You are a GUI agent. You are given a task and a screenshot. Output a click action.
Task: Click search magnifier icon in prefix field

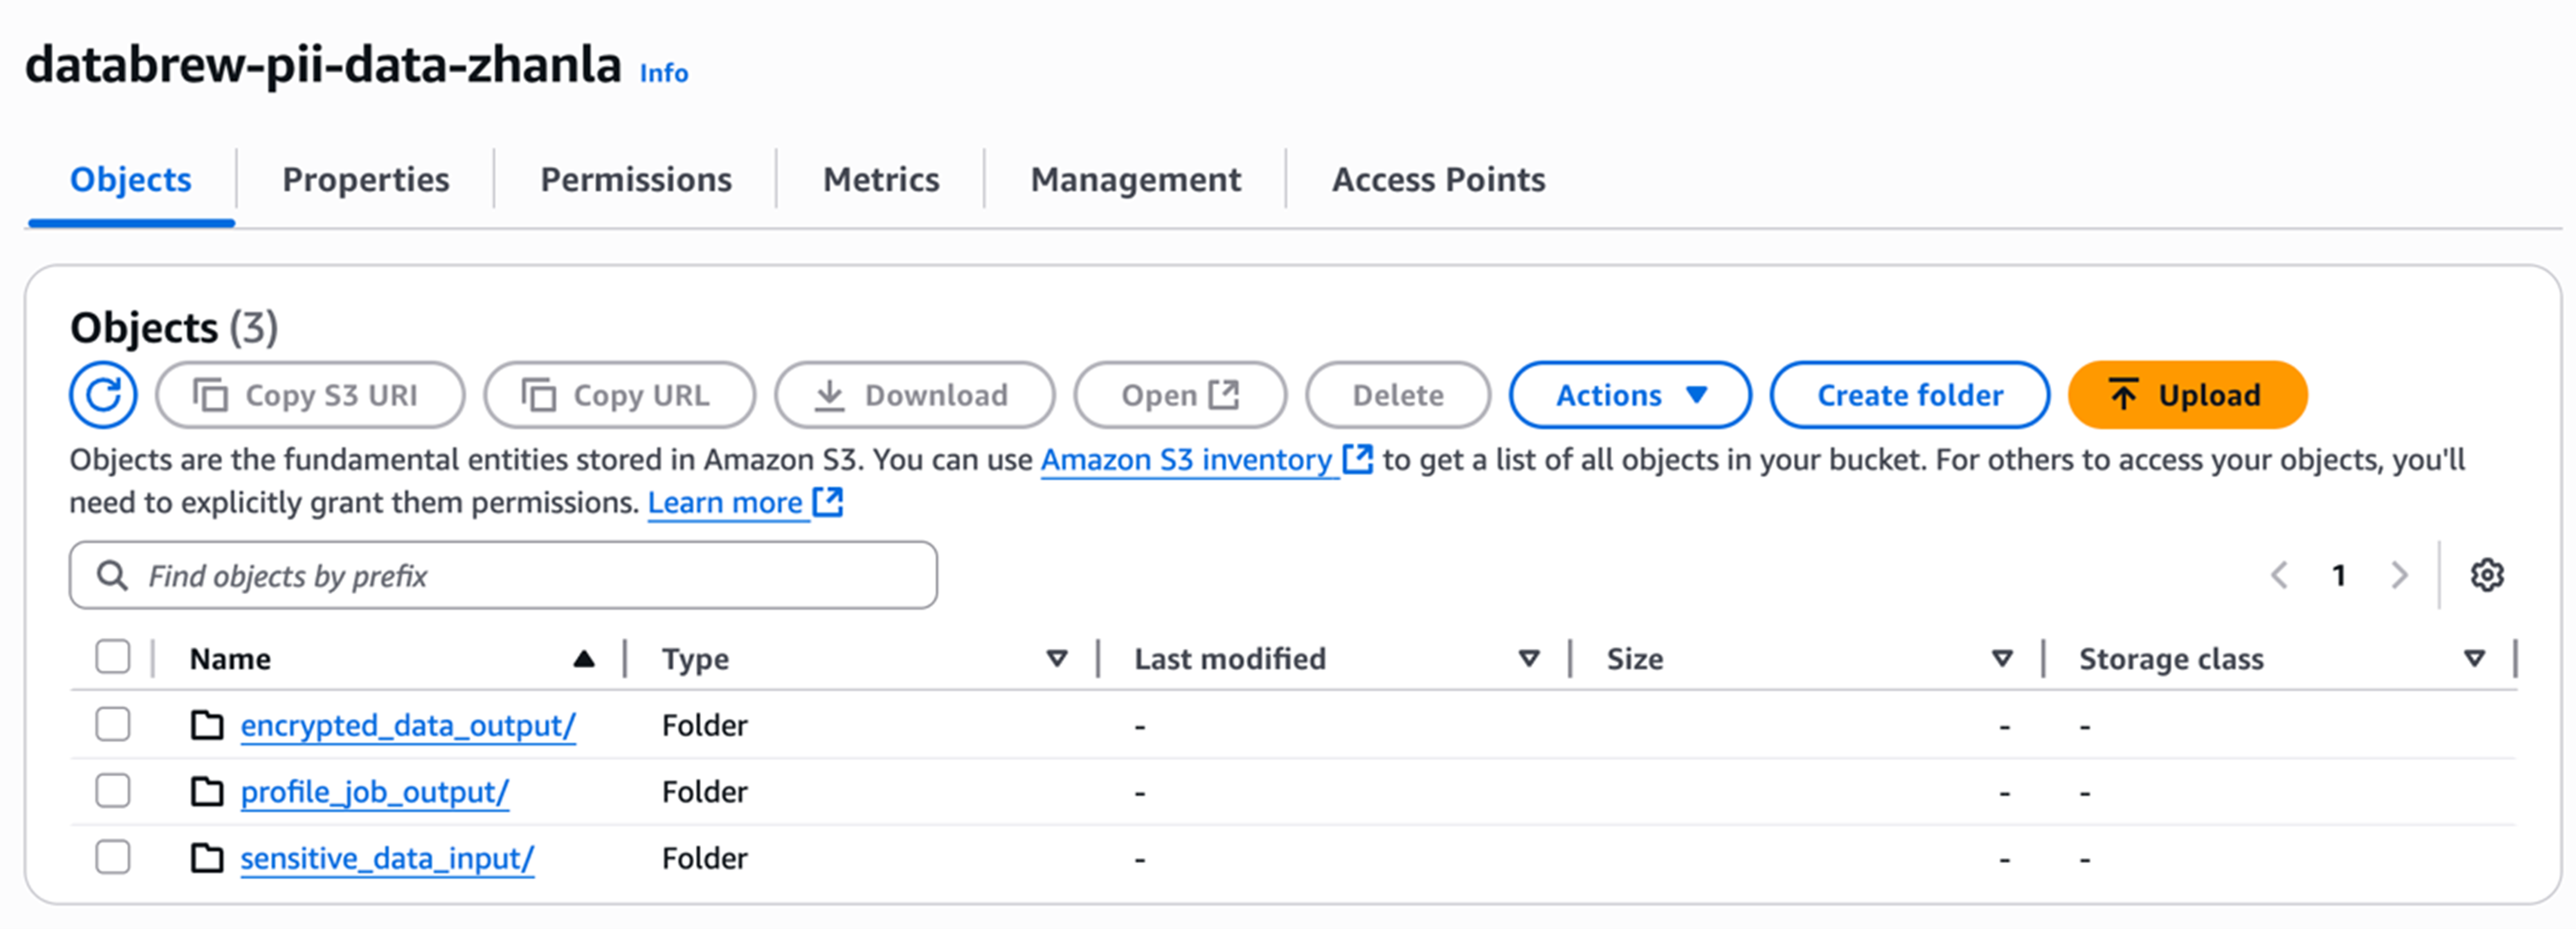(112, 575)
